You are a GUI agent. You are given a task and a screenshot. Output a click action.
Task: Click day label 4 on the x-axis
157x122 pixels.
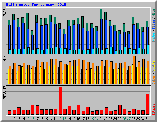24,119
